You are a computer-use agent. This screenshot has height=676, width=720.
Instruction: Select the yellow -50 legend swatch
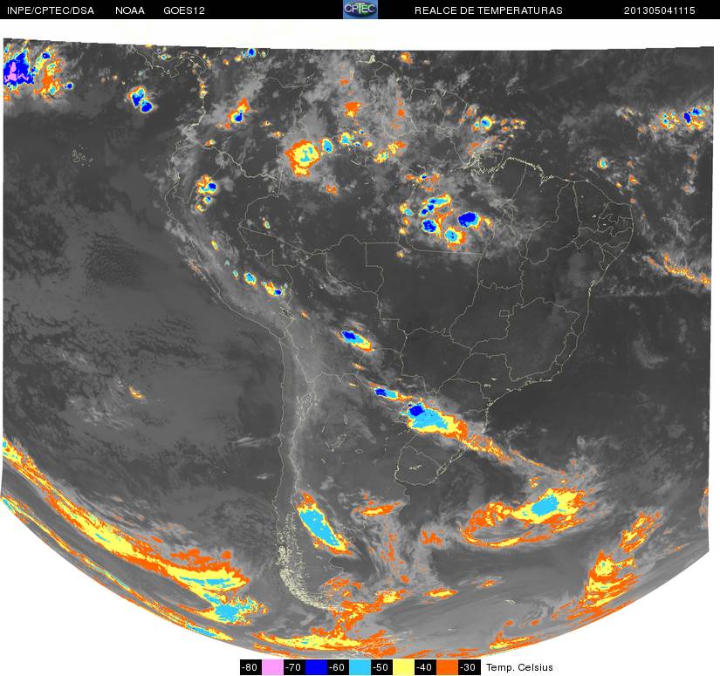pyautogui.click(x=403, y=667)
